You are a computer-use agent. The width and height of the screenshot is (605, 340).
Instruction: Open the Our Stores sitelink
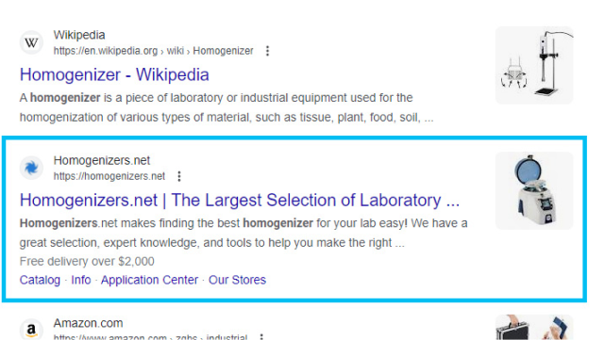(x=237, y=280)
